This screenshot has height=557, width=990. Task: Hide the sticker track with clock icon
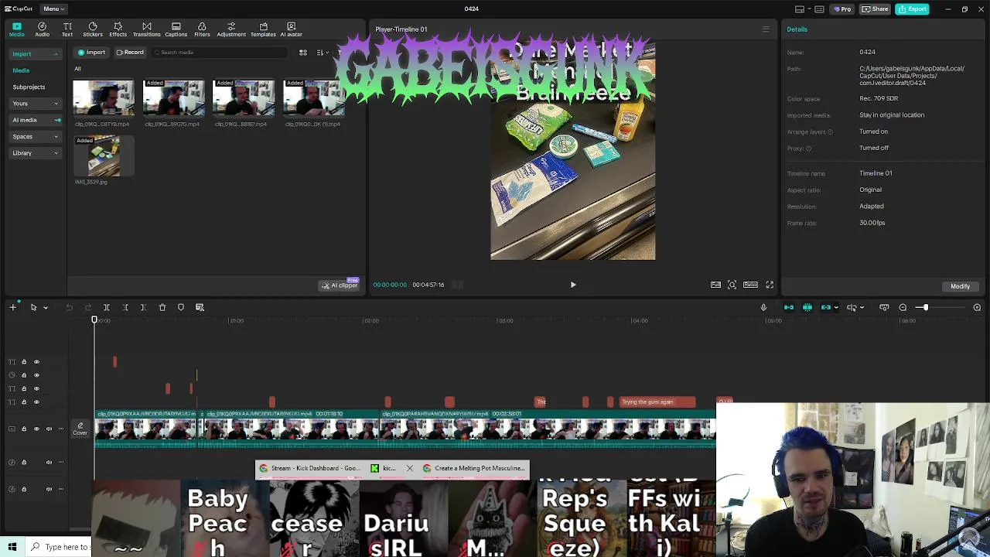click(x=36, y=375)
